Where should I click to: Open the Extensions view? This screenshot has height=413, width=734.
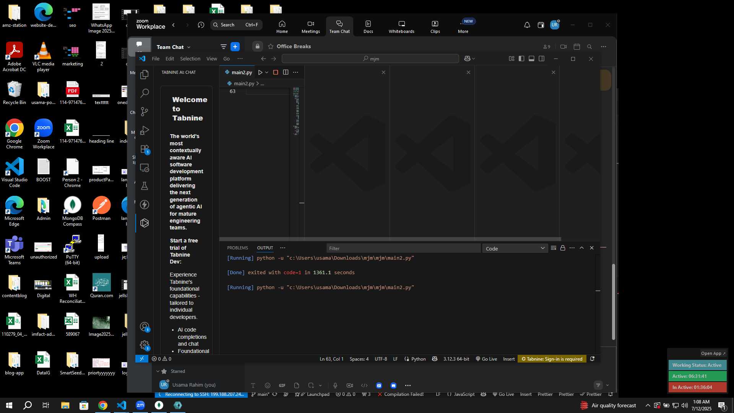145,149
